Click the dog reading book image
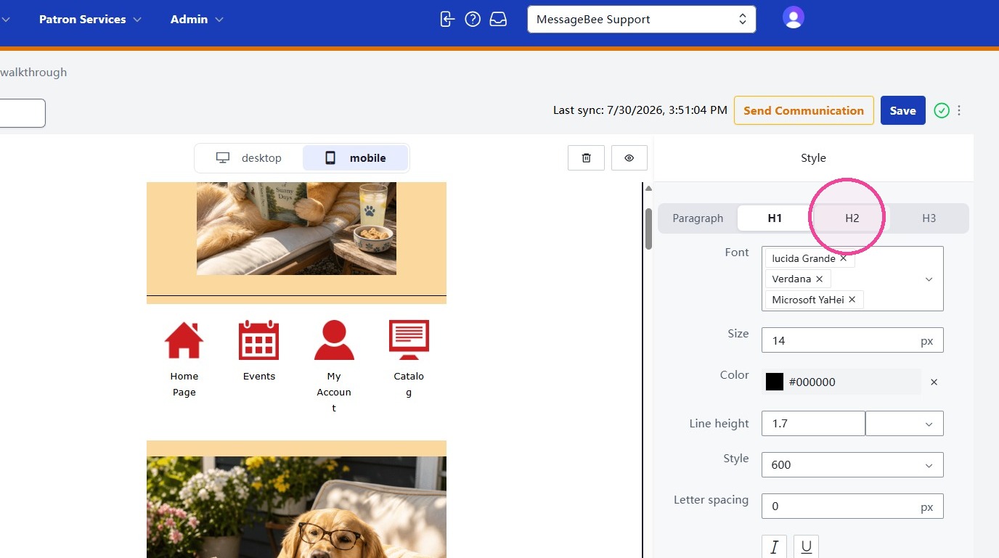This screenshot has width=999, height=558. point(296,229)
